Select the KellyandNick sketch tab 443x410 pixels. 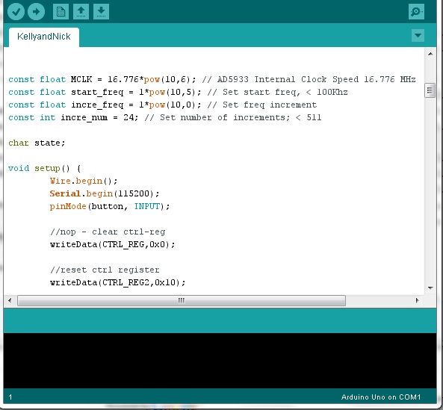[x=44, y=37]
